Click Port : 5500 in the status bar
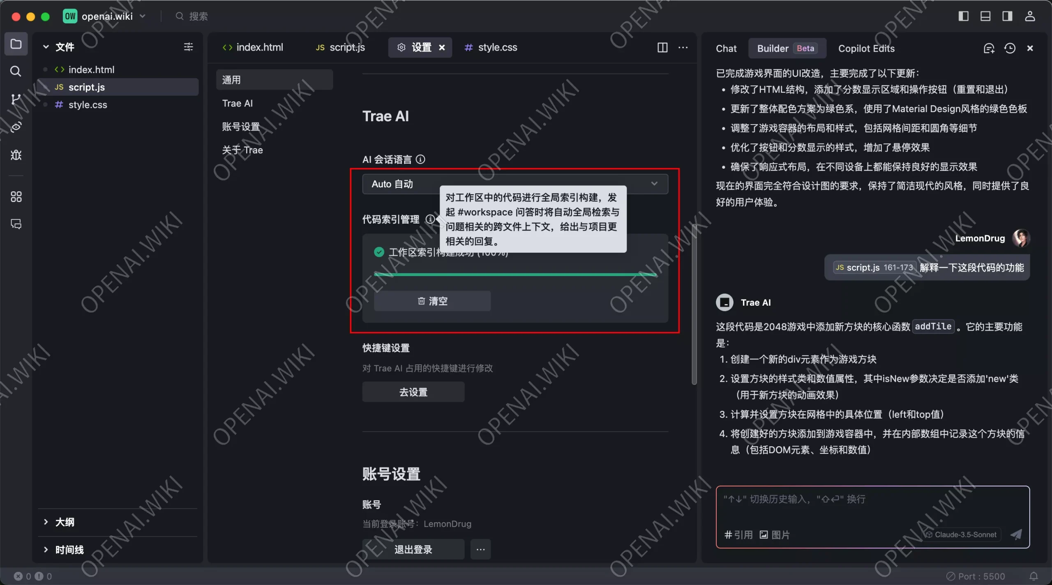 pos(976,576)
